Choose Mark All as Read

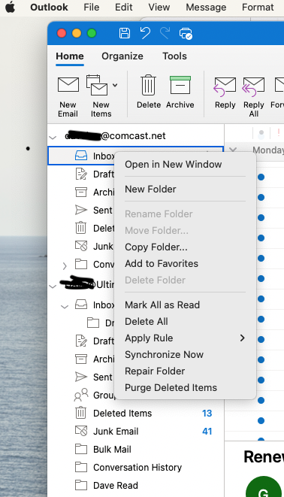[162, 305]
